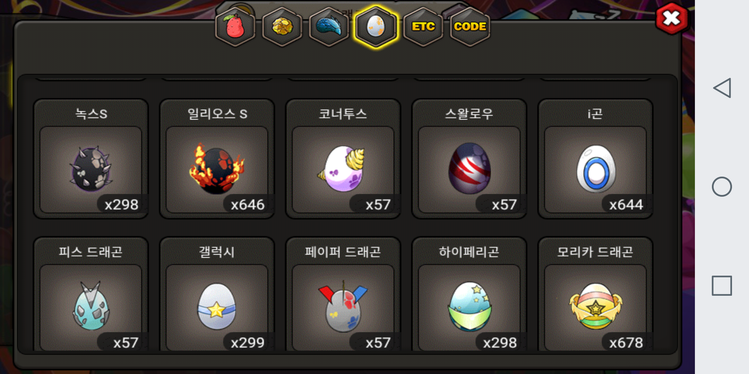
Task: Switch to the gold nugget tab
Action: coord(282,27)
